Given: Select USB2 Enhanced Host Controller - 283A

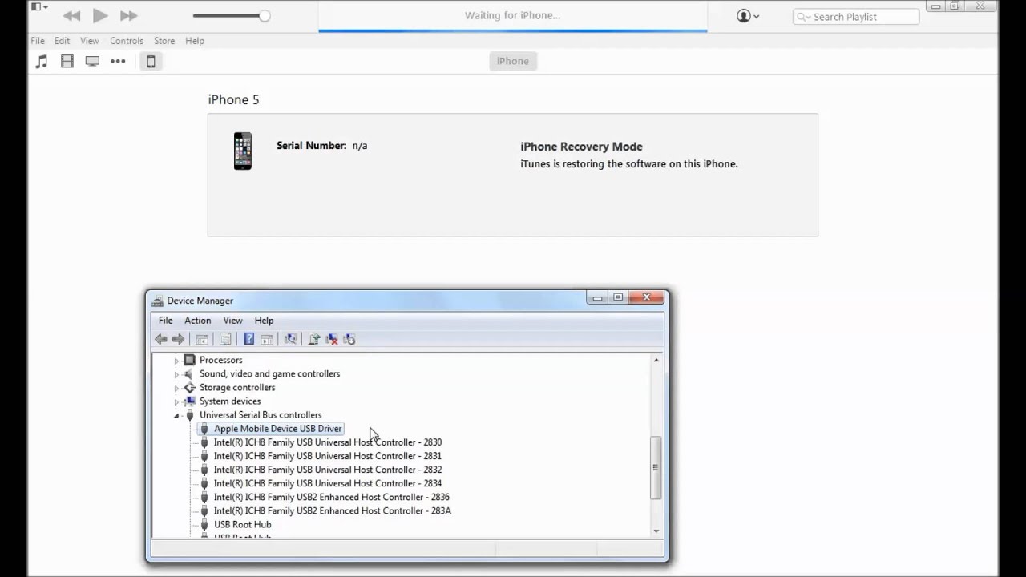Looking at the screenshot, I should tap(333, 510).
